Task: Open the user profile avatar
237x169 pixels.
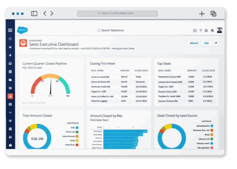Action: coord(220,30)
